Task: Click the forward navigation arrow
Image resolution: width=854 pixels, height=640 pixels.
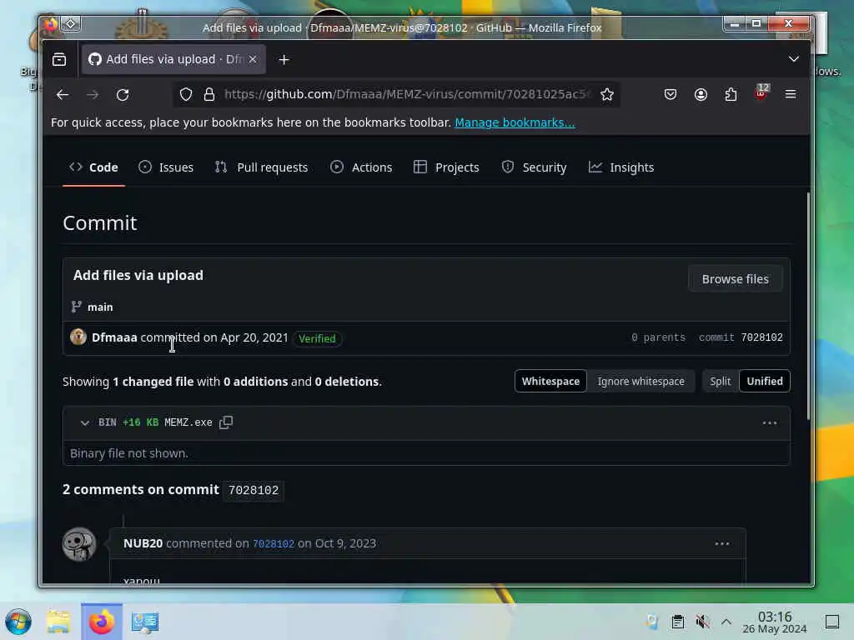Action: [93, 95]
